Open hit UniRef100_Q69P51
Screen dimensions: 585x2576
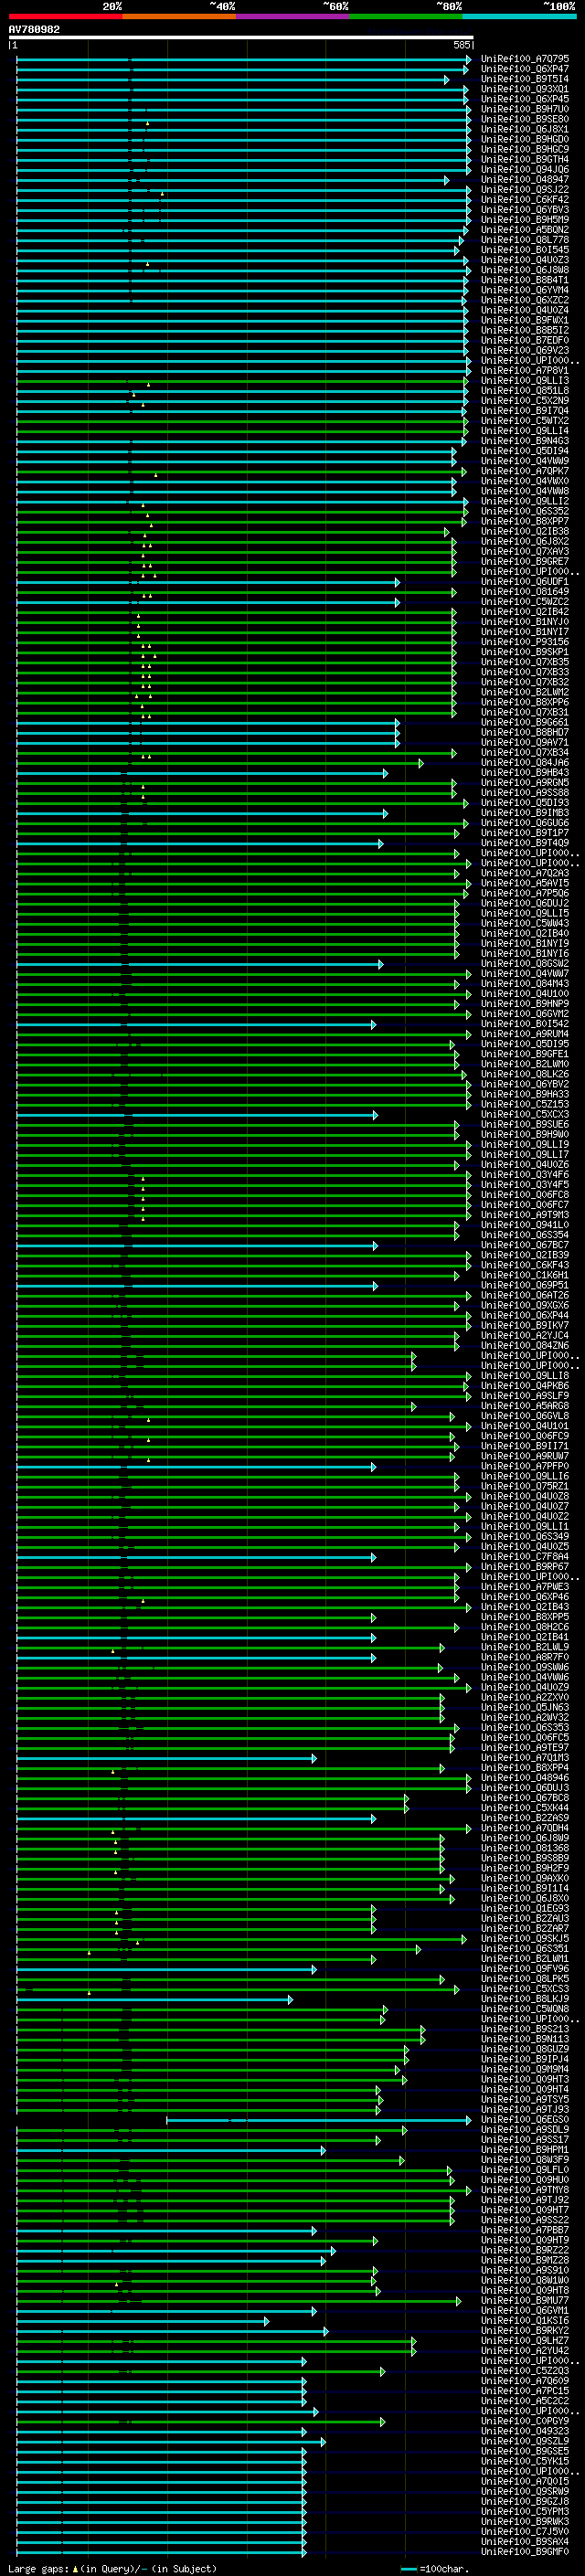pos(525,1286)
